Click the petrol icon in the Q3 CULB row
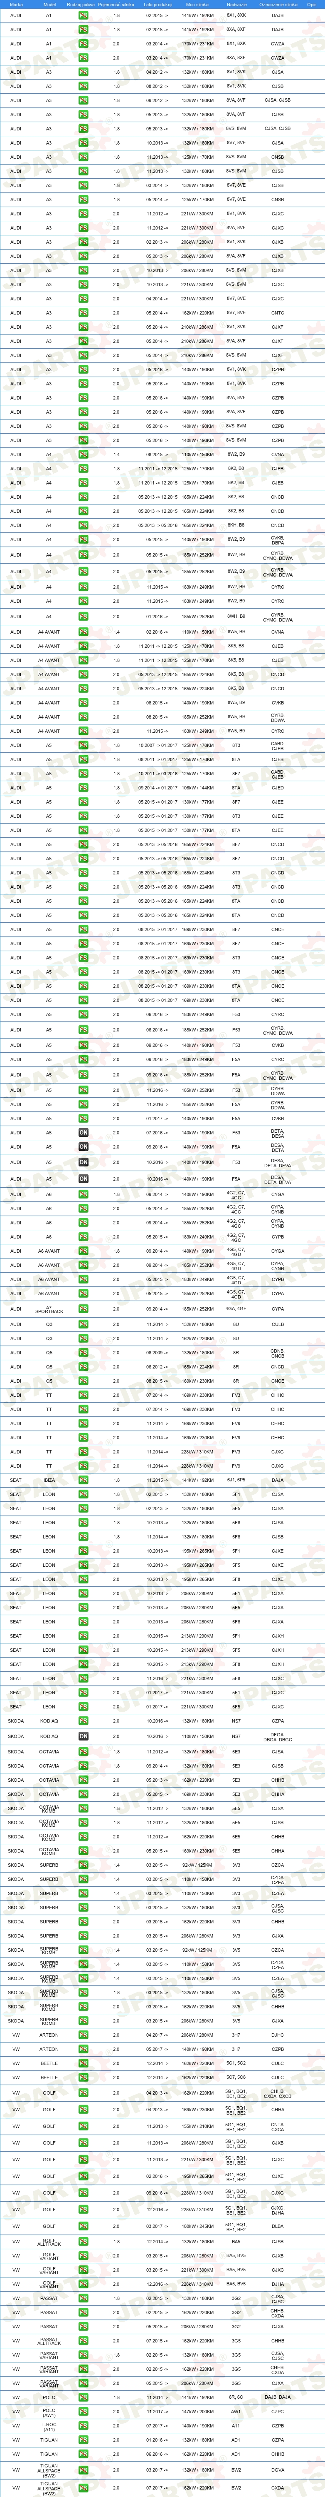 tap(83, 1324)
